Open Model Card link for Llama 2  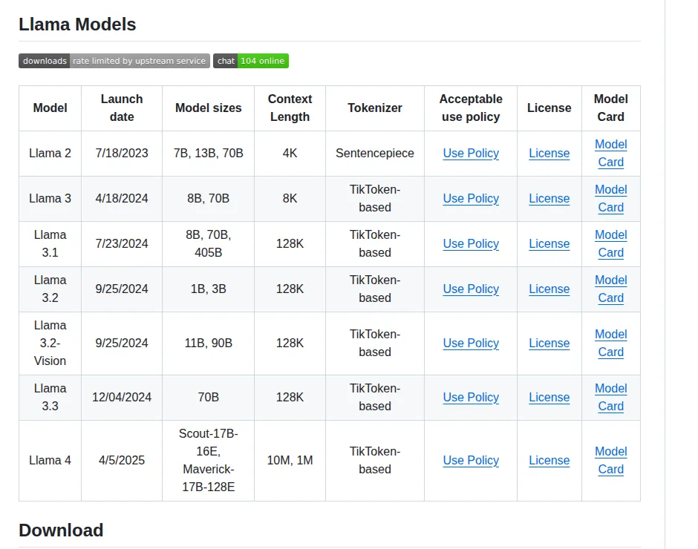610,153
